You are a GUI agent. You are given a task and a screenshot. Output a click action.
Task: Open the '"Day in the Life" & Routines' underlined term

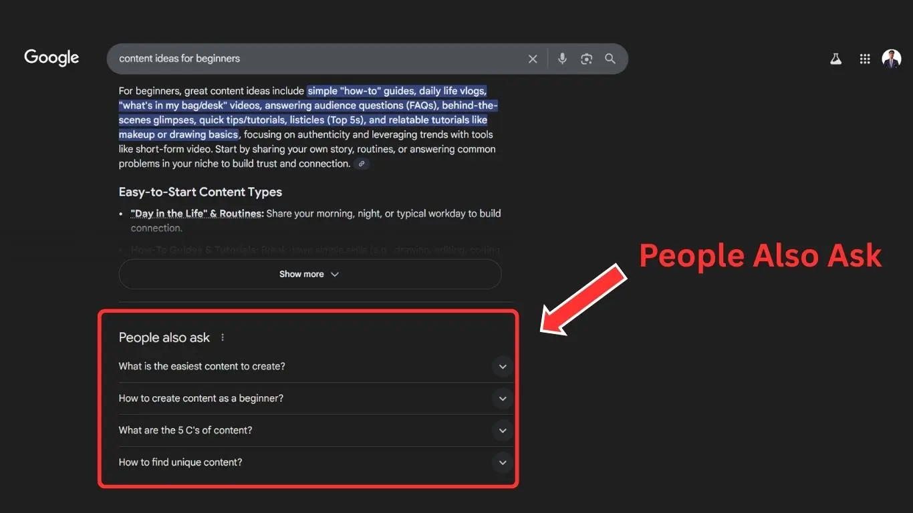(x=197, y=214)
